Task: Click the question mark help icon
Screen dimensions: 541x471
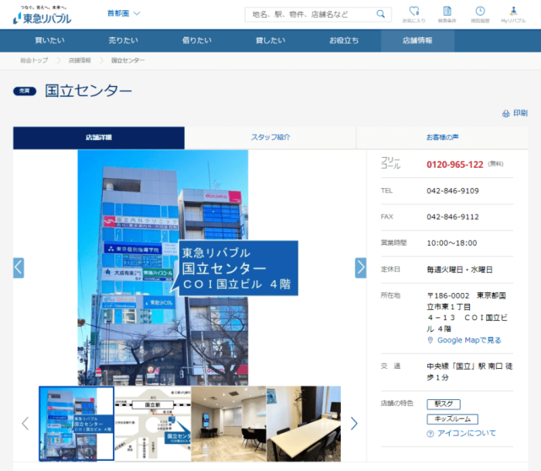Action: pos(430,434)
